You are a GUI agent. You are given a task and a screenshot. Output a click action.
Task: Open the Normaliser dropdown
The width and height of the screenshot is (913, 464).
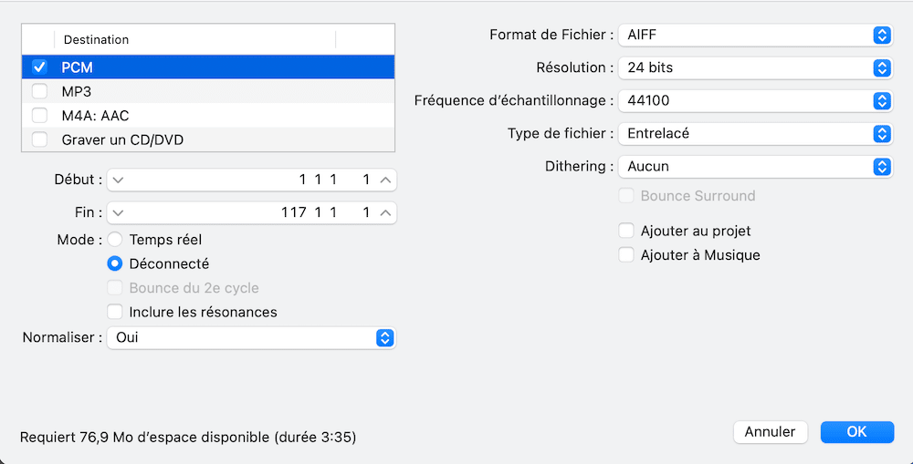(x=252, y=338)
